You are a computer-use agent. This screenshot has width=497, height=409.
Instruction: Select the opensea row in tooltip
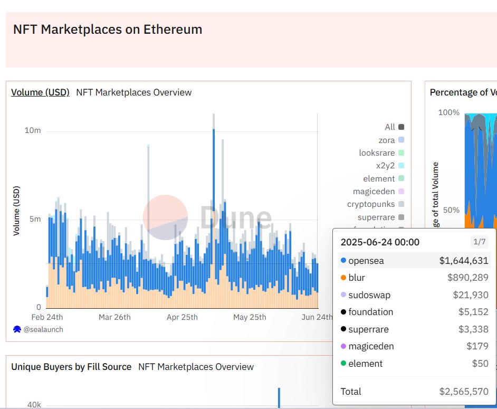(414, 261)
